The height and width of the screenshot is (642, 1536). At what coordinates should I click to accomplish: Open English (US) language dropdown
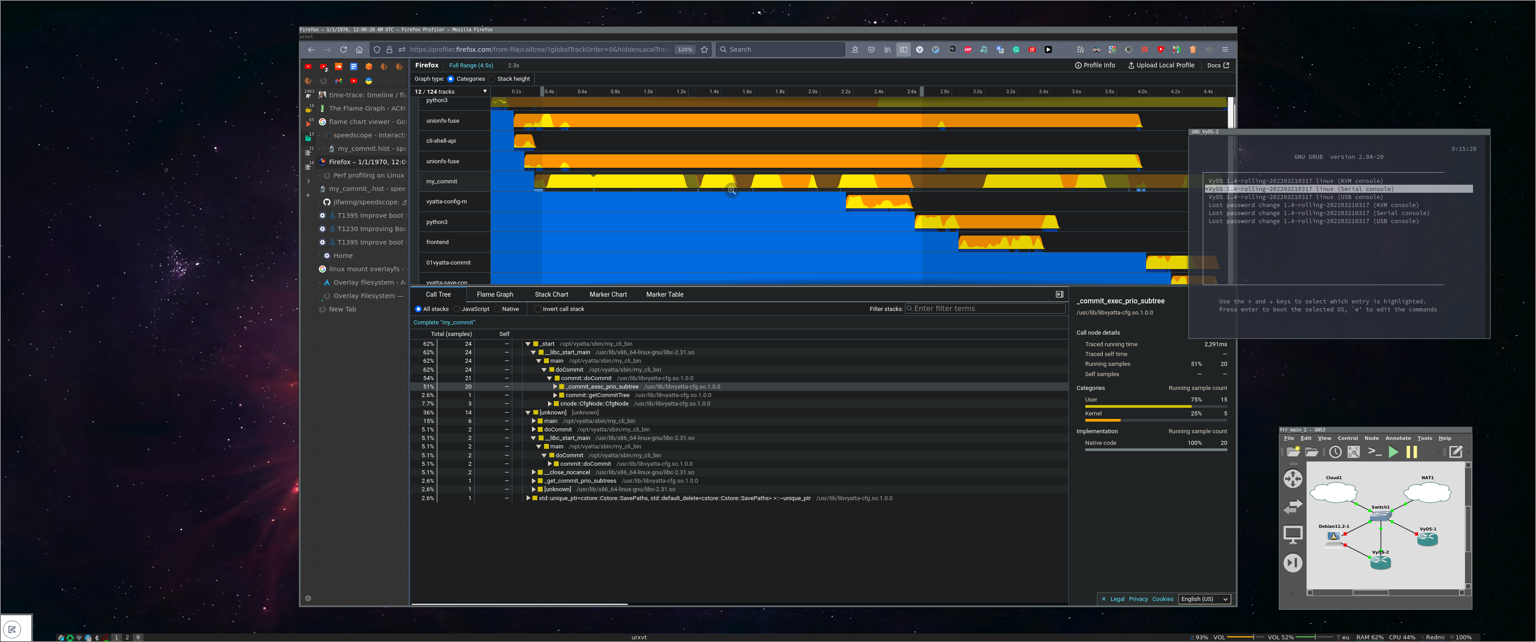click(1205, 599)
